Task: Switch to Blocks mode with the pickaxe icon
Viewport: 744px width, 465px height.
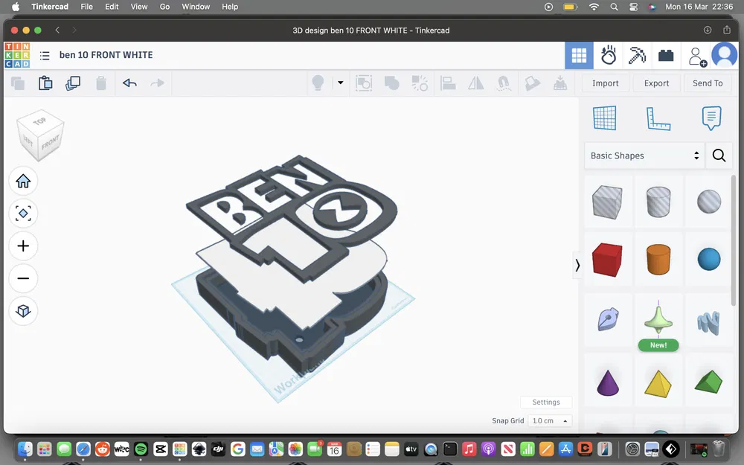Action: (x=638, y=54)
